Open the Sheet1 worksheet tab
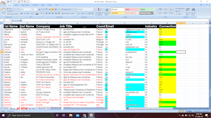The height and width of the screenshot is (118, 211). (12, 108)
